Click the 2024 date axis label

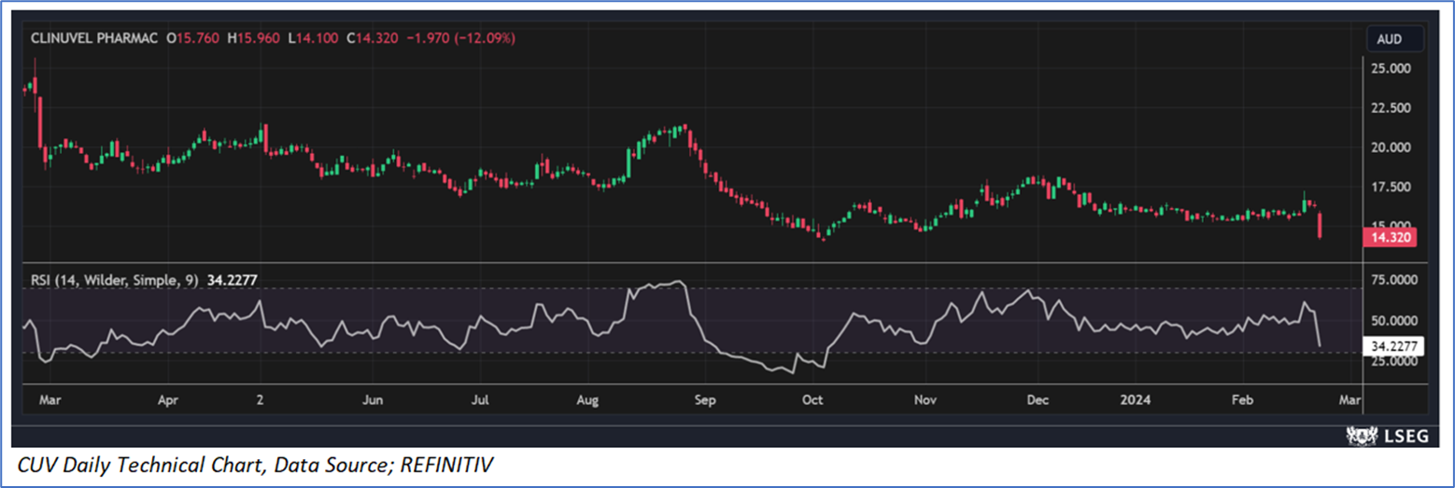tap(1137, 400)
